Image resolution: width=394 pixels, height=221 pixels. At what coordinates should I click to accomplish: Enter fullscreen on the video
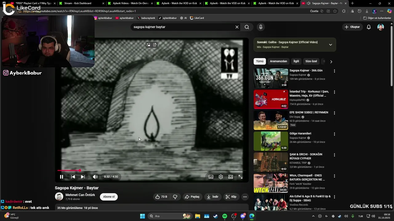[240, 177]
